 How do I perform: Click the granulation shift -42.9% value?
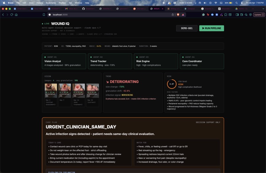(126, 91)
